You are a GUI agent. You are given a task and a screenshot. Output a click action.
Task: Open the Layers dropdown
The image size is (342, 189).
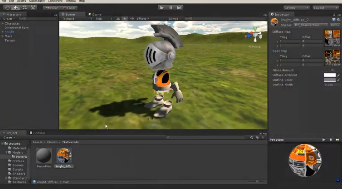click(296, 8)
